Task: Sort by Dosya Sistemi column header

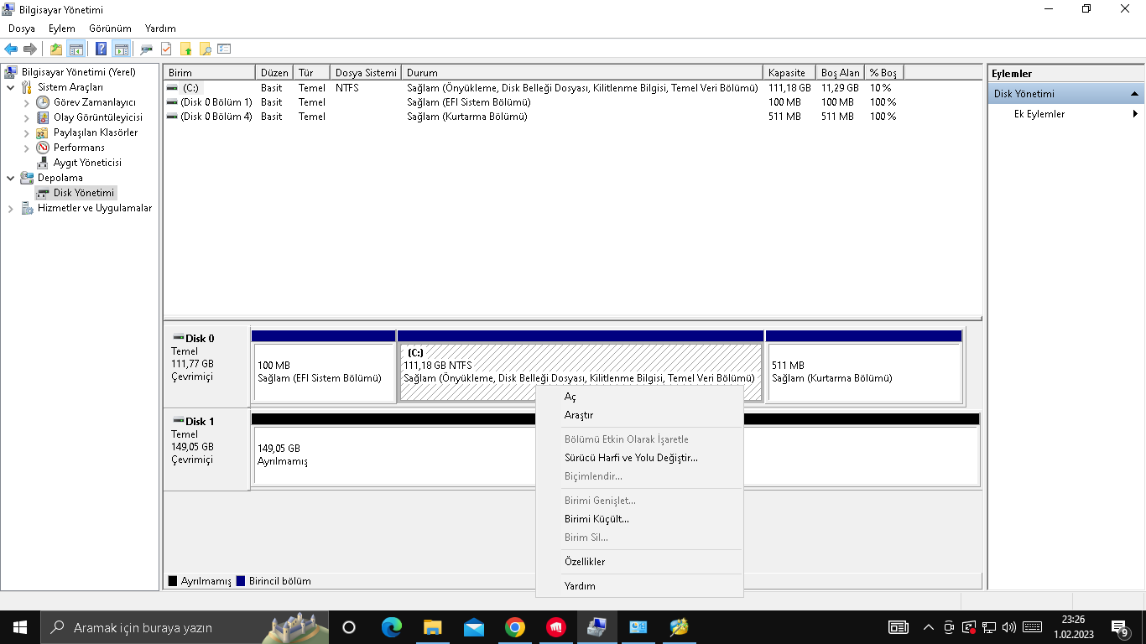Action: pyautogui.click(x=366, y=73)
